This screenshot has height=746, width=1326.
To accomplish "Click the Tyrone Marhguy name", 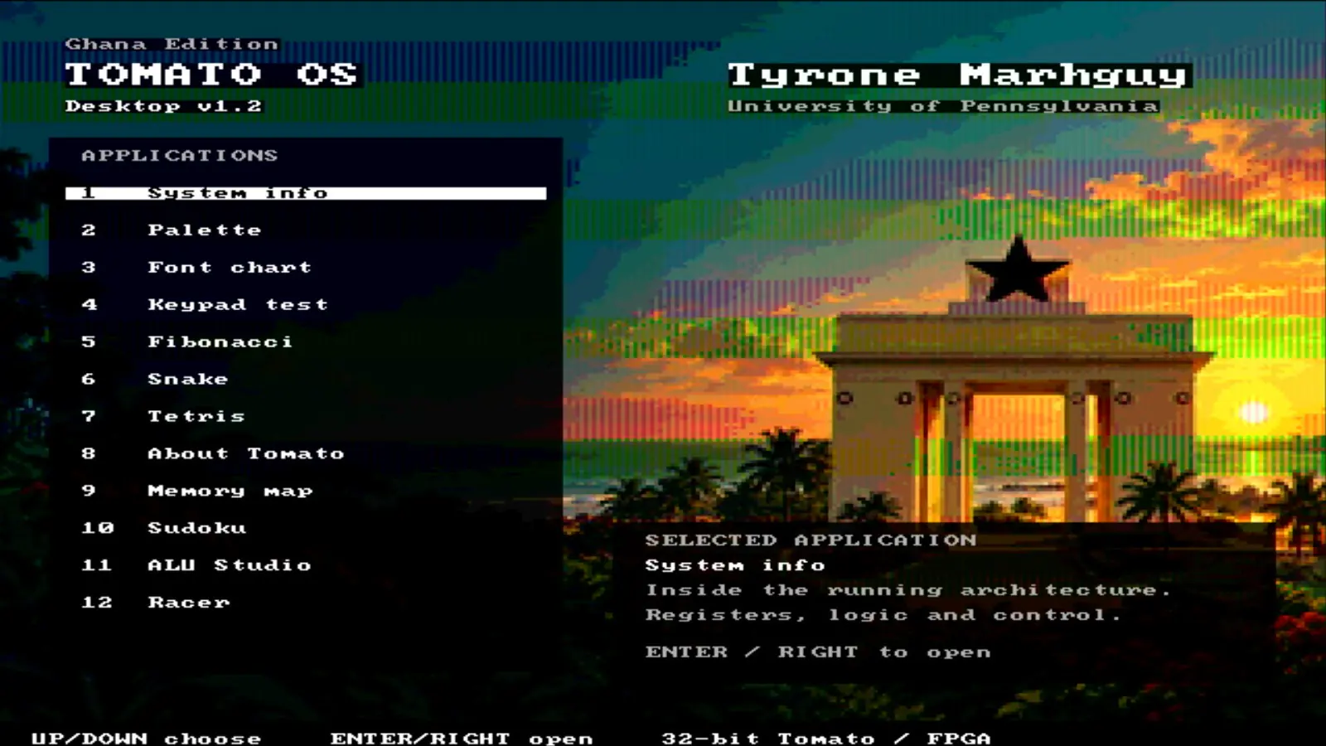I will pos(959,75).
